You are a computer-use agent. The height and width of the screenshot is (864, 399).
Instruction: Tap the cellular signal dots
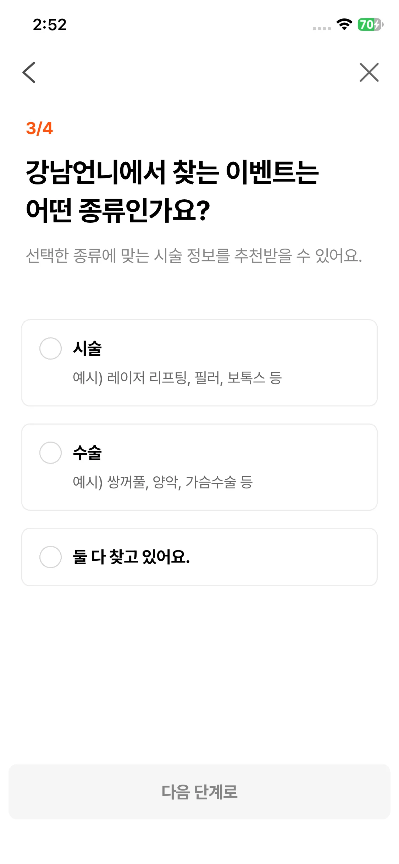(x=322, y=28)
